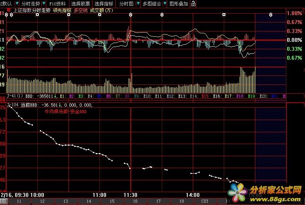Open the info marker above the 10:00 gridline
The image size is (305, 205).
[x=37, y=15]
